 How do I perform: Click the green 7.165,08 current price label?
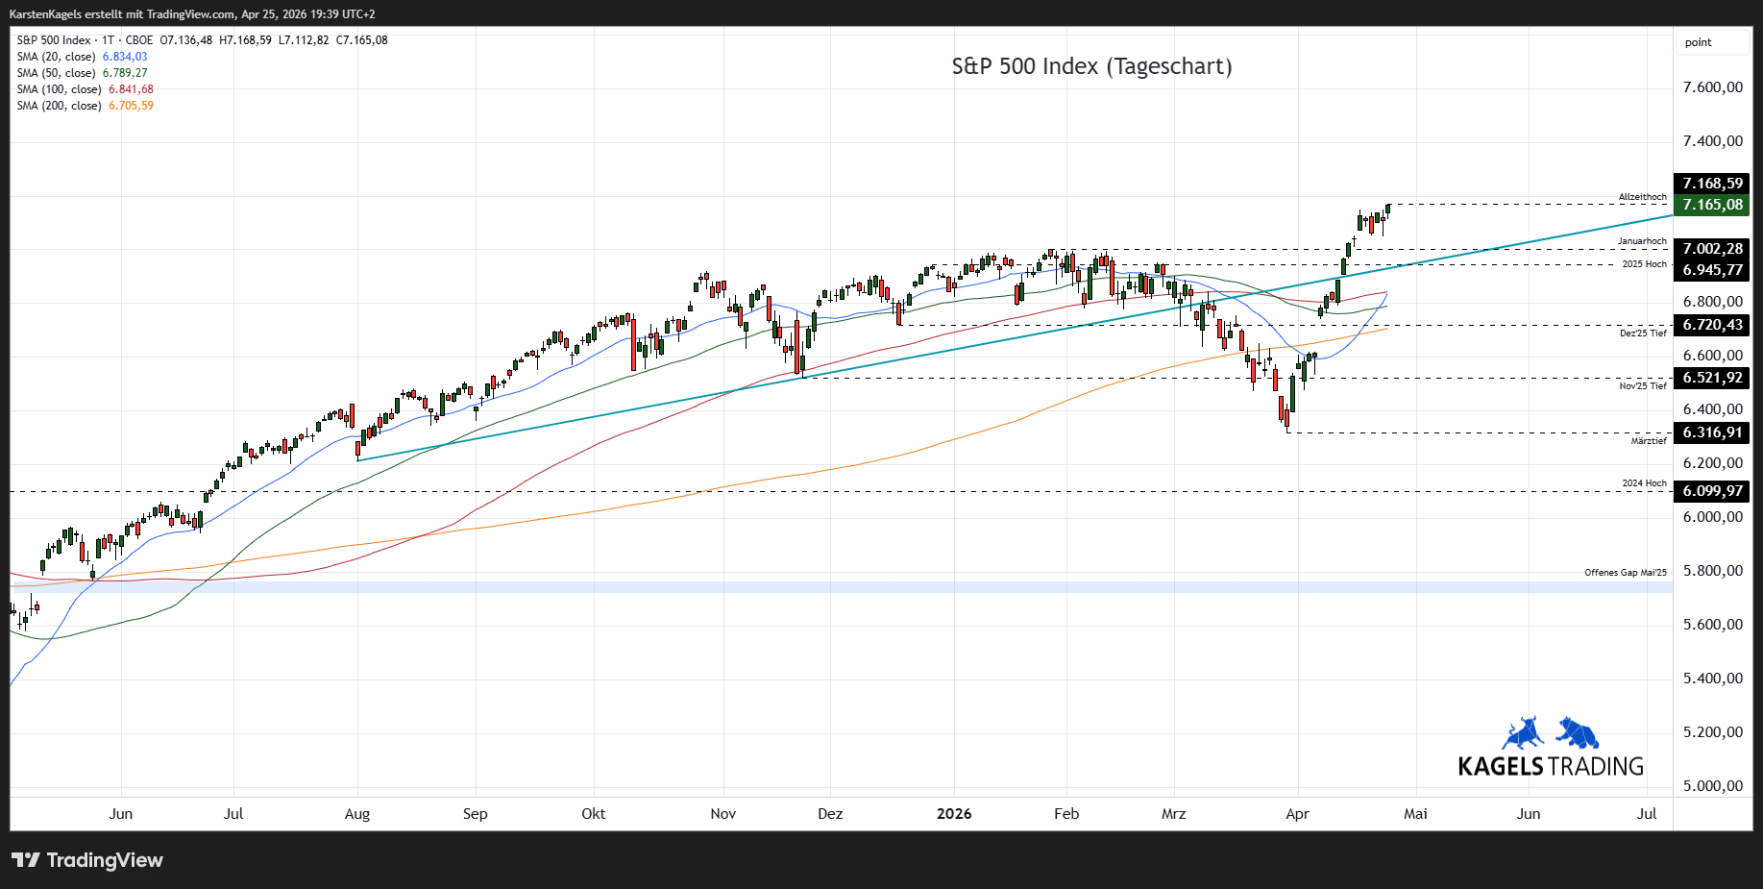click(x=1712, y=205)
